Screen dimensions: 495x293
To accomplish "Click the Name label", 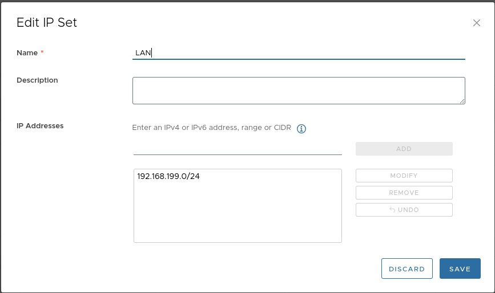I will [27, 53].
